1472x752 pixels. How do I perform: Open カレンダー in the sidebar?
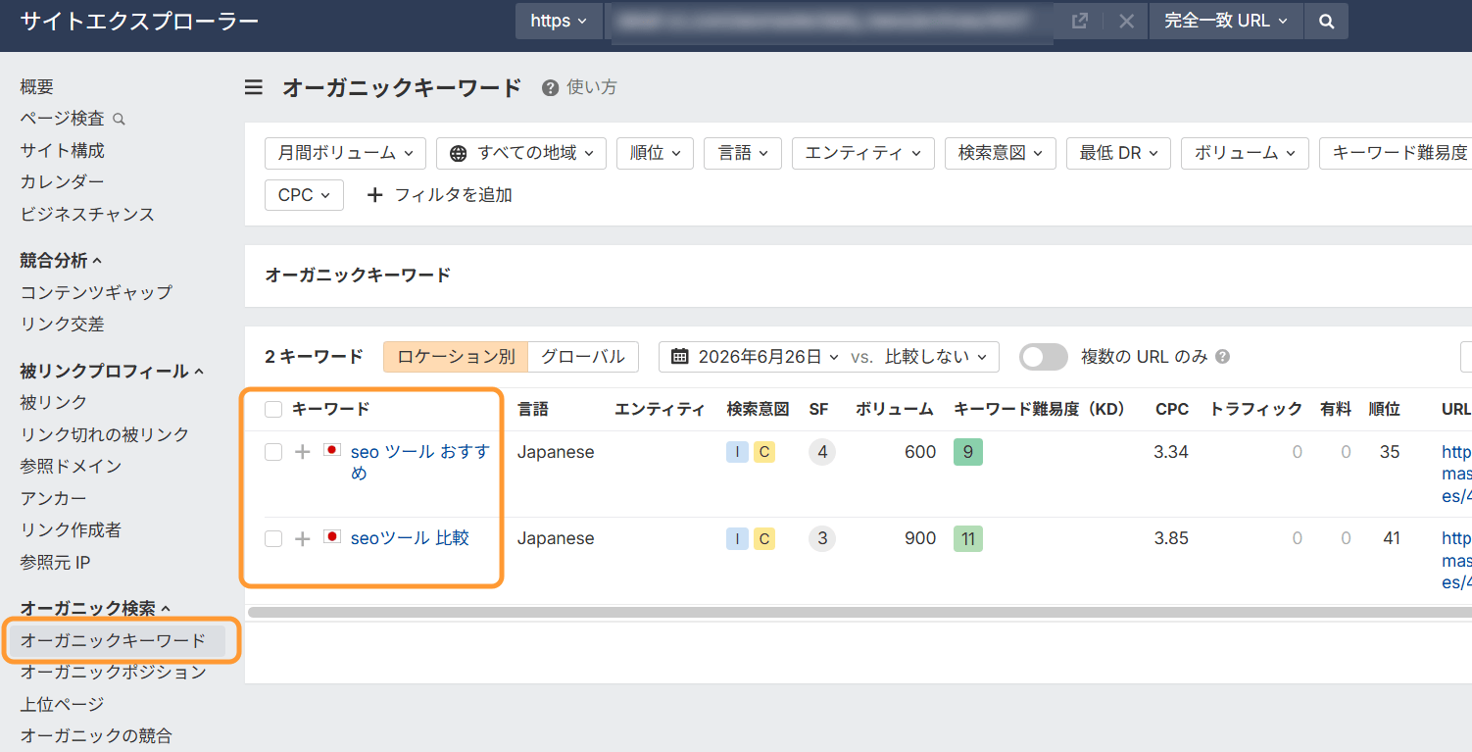tap(62, 182)
